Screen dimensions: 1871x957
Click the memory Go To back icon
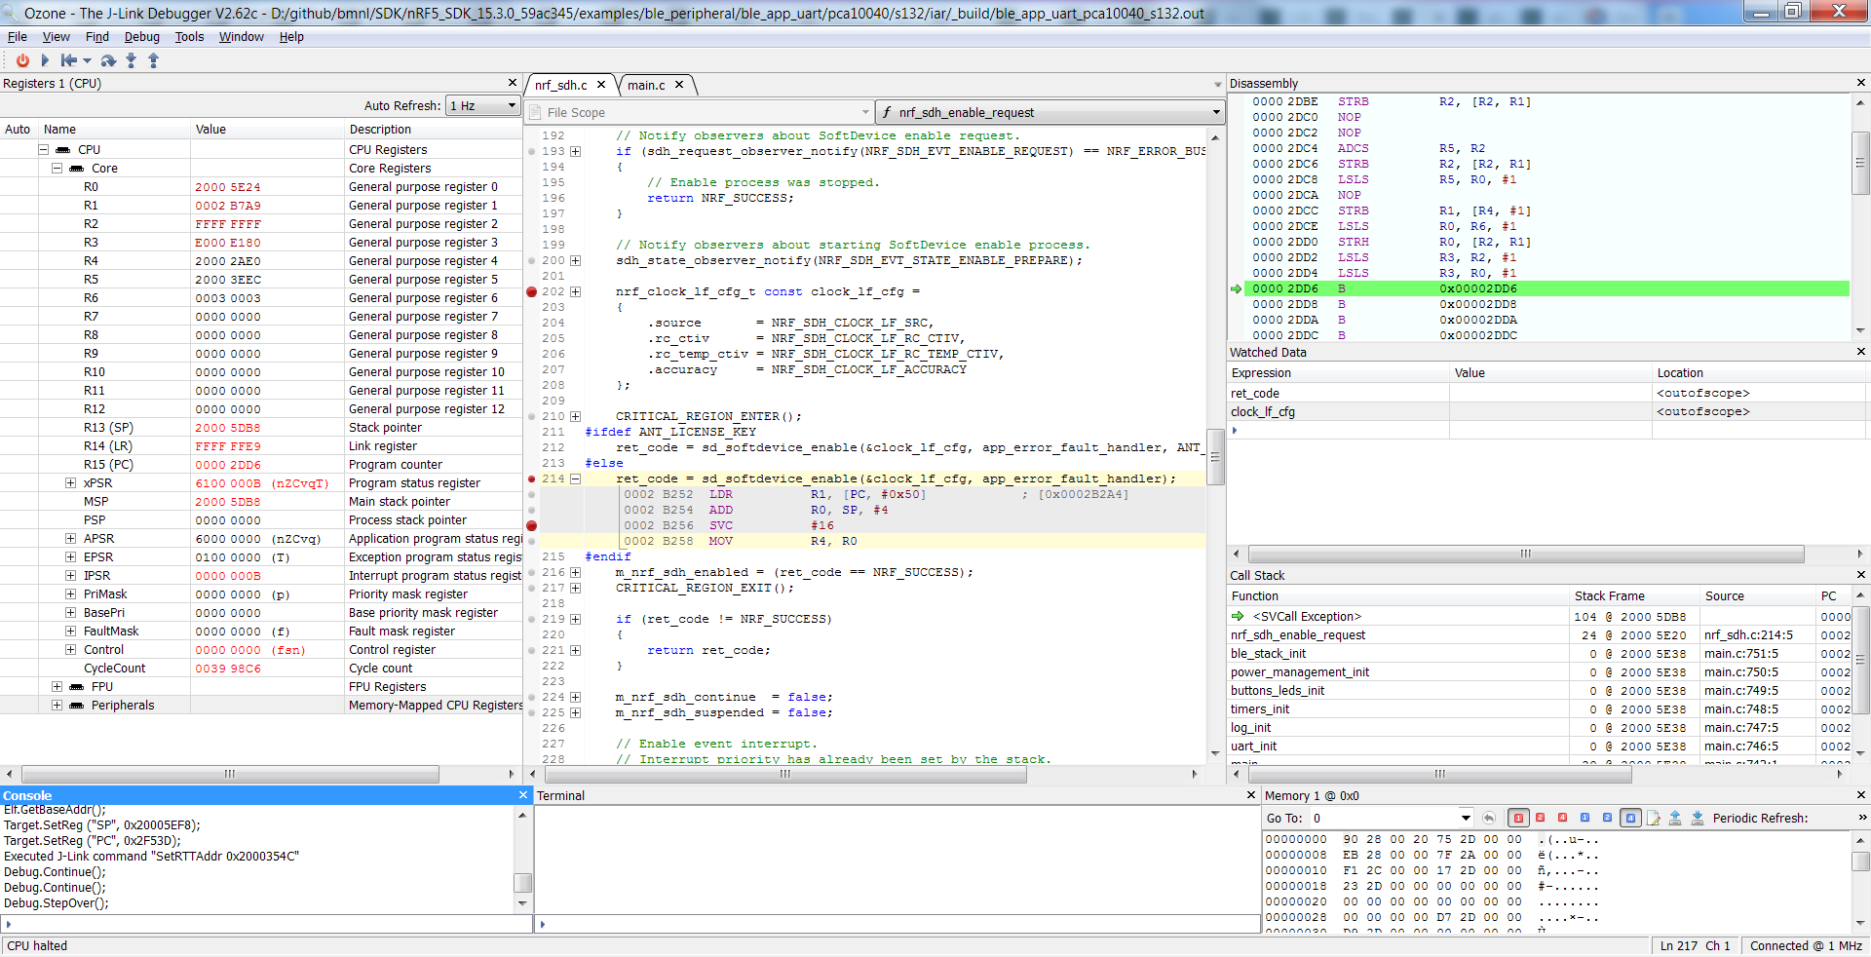[1489, 818]
